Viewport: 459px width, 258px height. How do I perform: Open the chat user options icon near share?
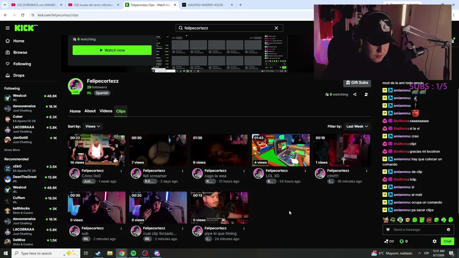click(366, 94)
